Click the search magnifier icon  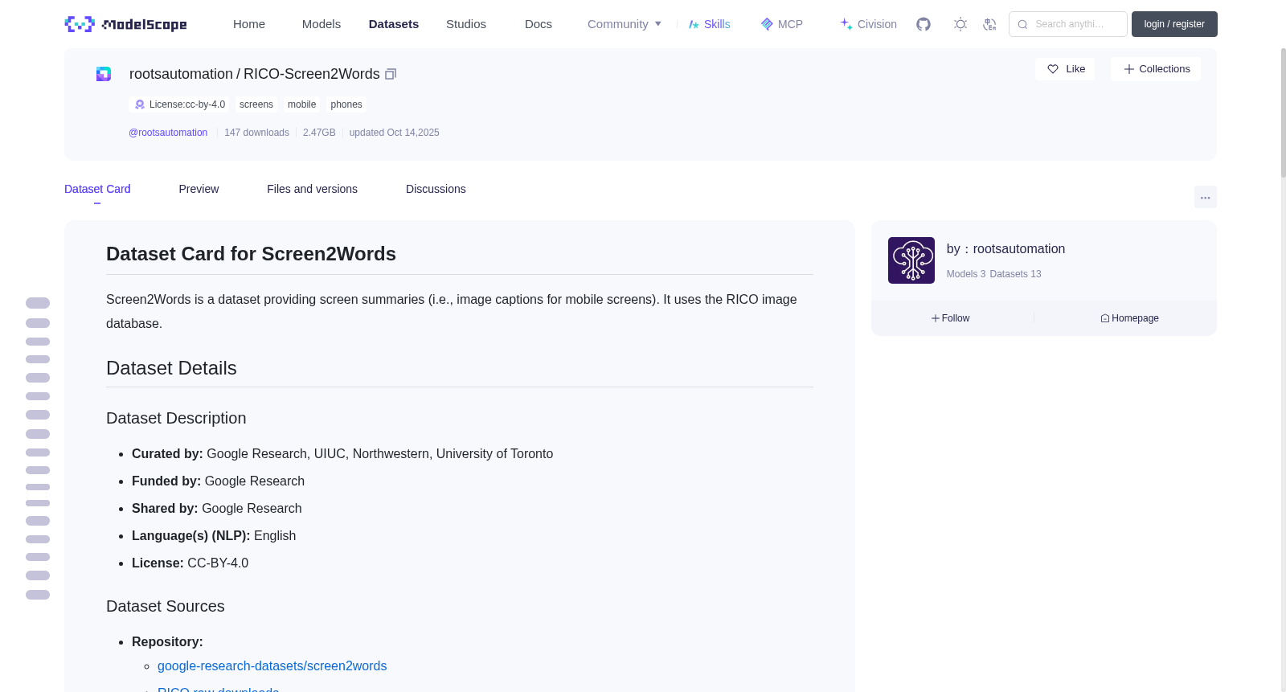[x=1022, y=24]
